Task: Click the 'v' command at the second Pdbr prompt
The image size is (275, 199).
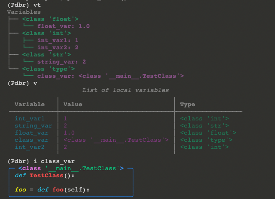Action: point(35,83)
